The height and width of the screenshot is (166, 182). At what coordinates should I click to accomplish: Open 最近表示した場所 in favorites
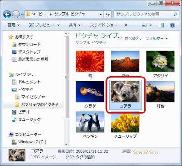[33, 59]
